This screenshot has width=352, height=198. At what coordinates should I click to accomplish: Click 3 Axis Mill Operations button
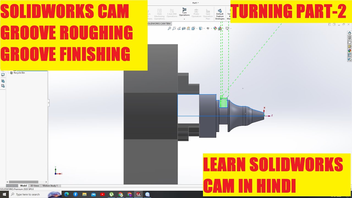(172, 13)
